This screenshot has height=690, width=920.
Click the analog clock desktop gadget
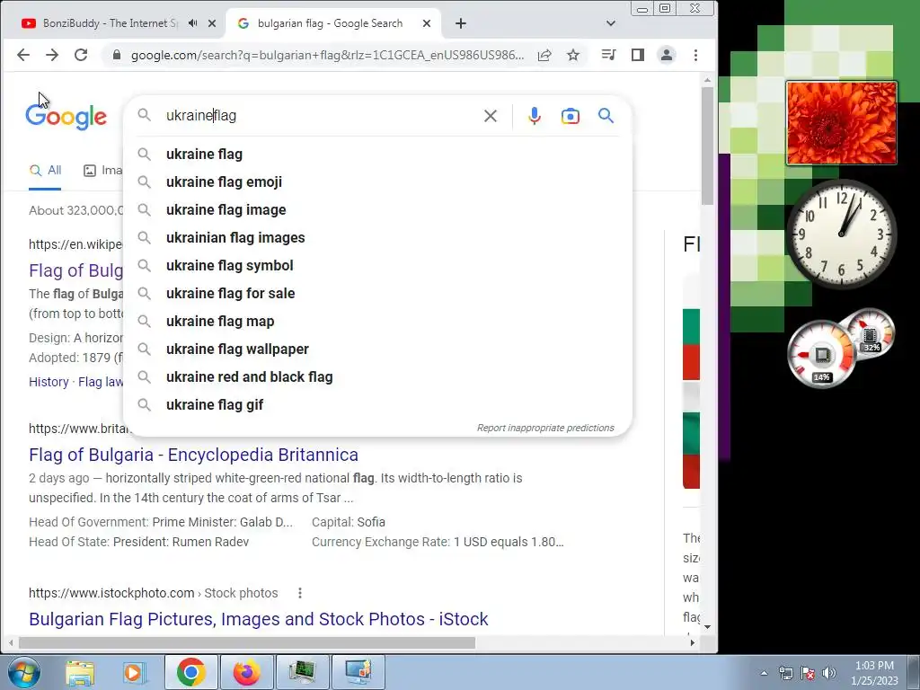point(841,234)
